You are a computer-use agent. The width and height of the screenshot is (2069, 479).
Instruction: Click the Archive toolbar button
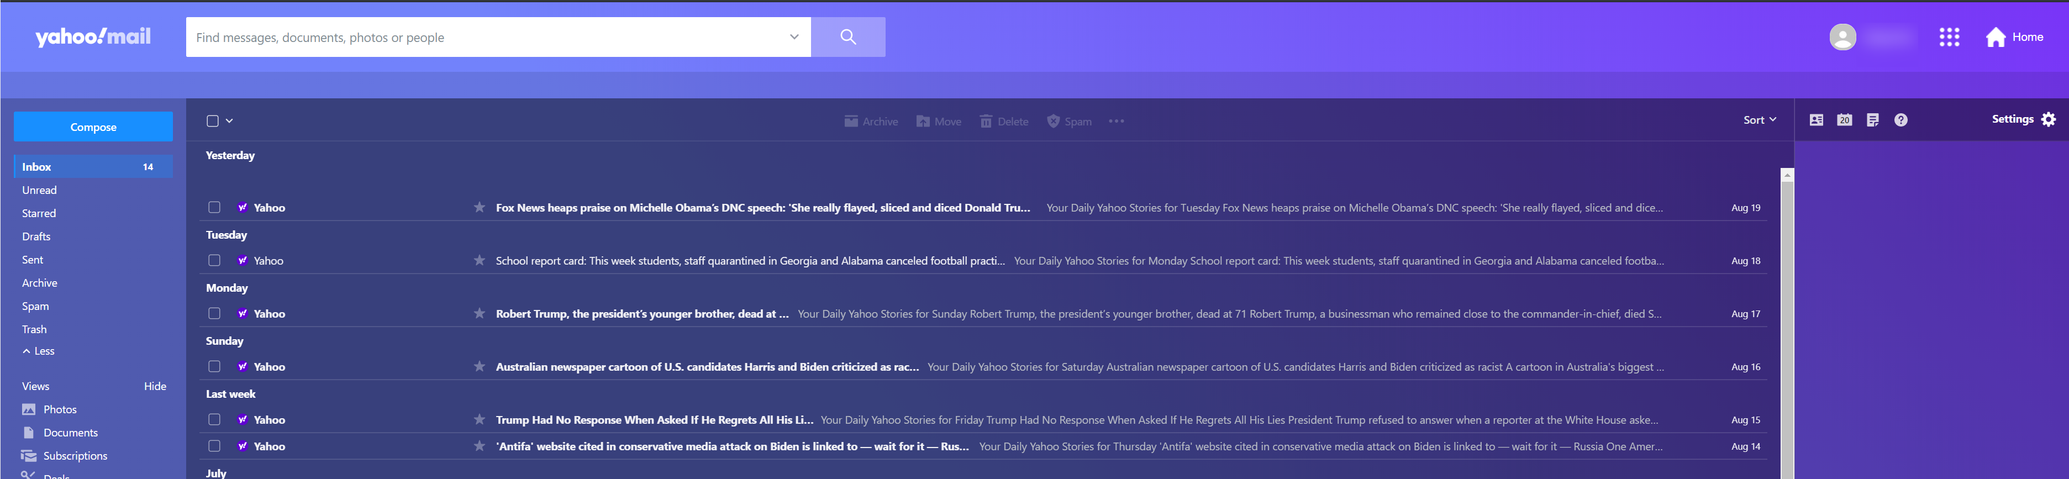[x=871, y=122]
